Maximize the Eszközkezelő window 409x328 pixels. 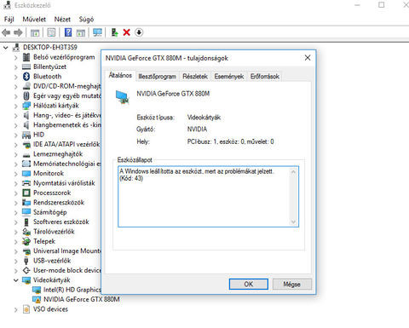click(x=382, y=5)
